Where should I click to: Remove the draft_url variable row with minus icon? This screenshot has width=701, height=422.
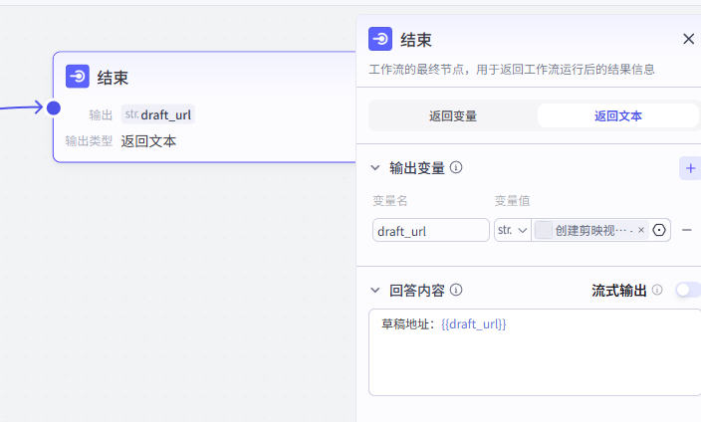pos(687,230)
